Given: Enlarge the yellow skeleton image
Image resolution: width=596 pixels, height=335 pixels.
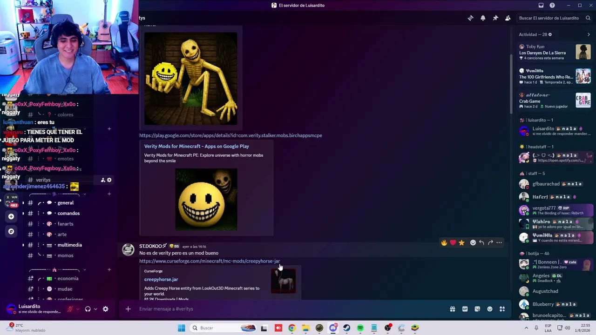Looking at the screenshot, I should tap(190, 78).
